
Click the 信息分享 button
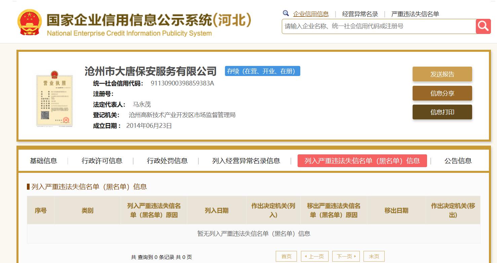[442, 93]
